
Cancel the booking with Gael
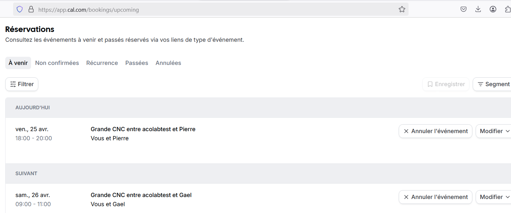(435, 197)
